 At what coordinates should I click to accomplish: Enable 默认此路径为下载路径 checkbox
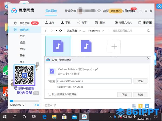[50, 94]
